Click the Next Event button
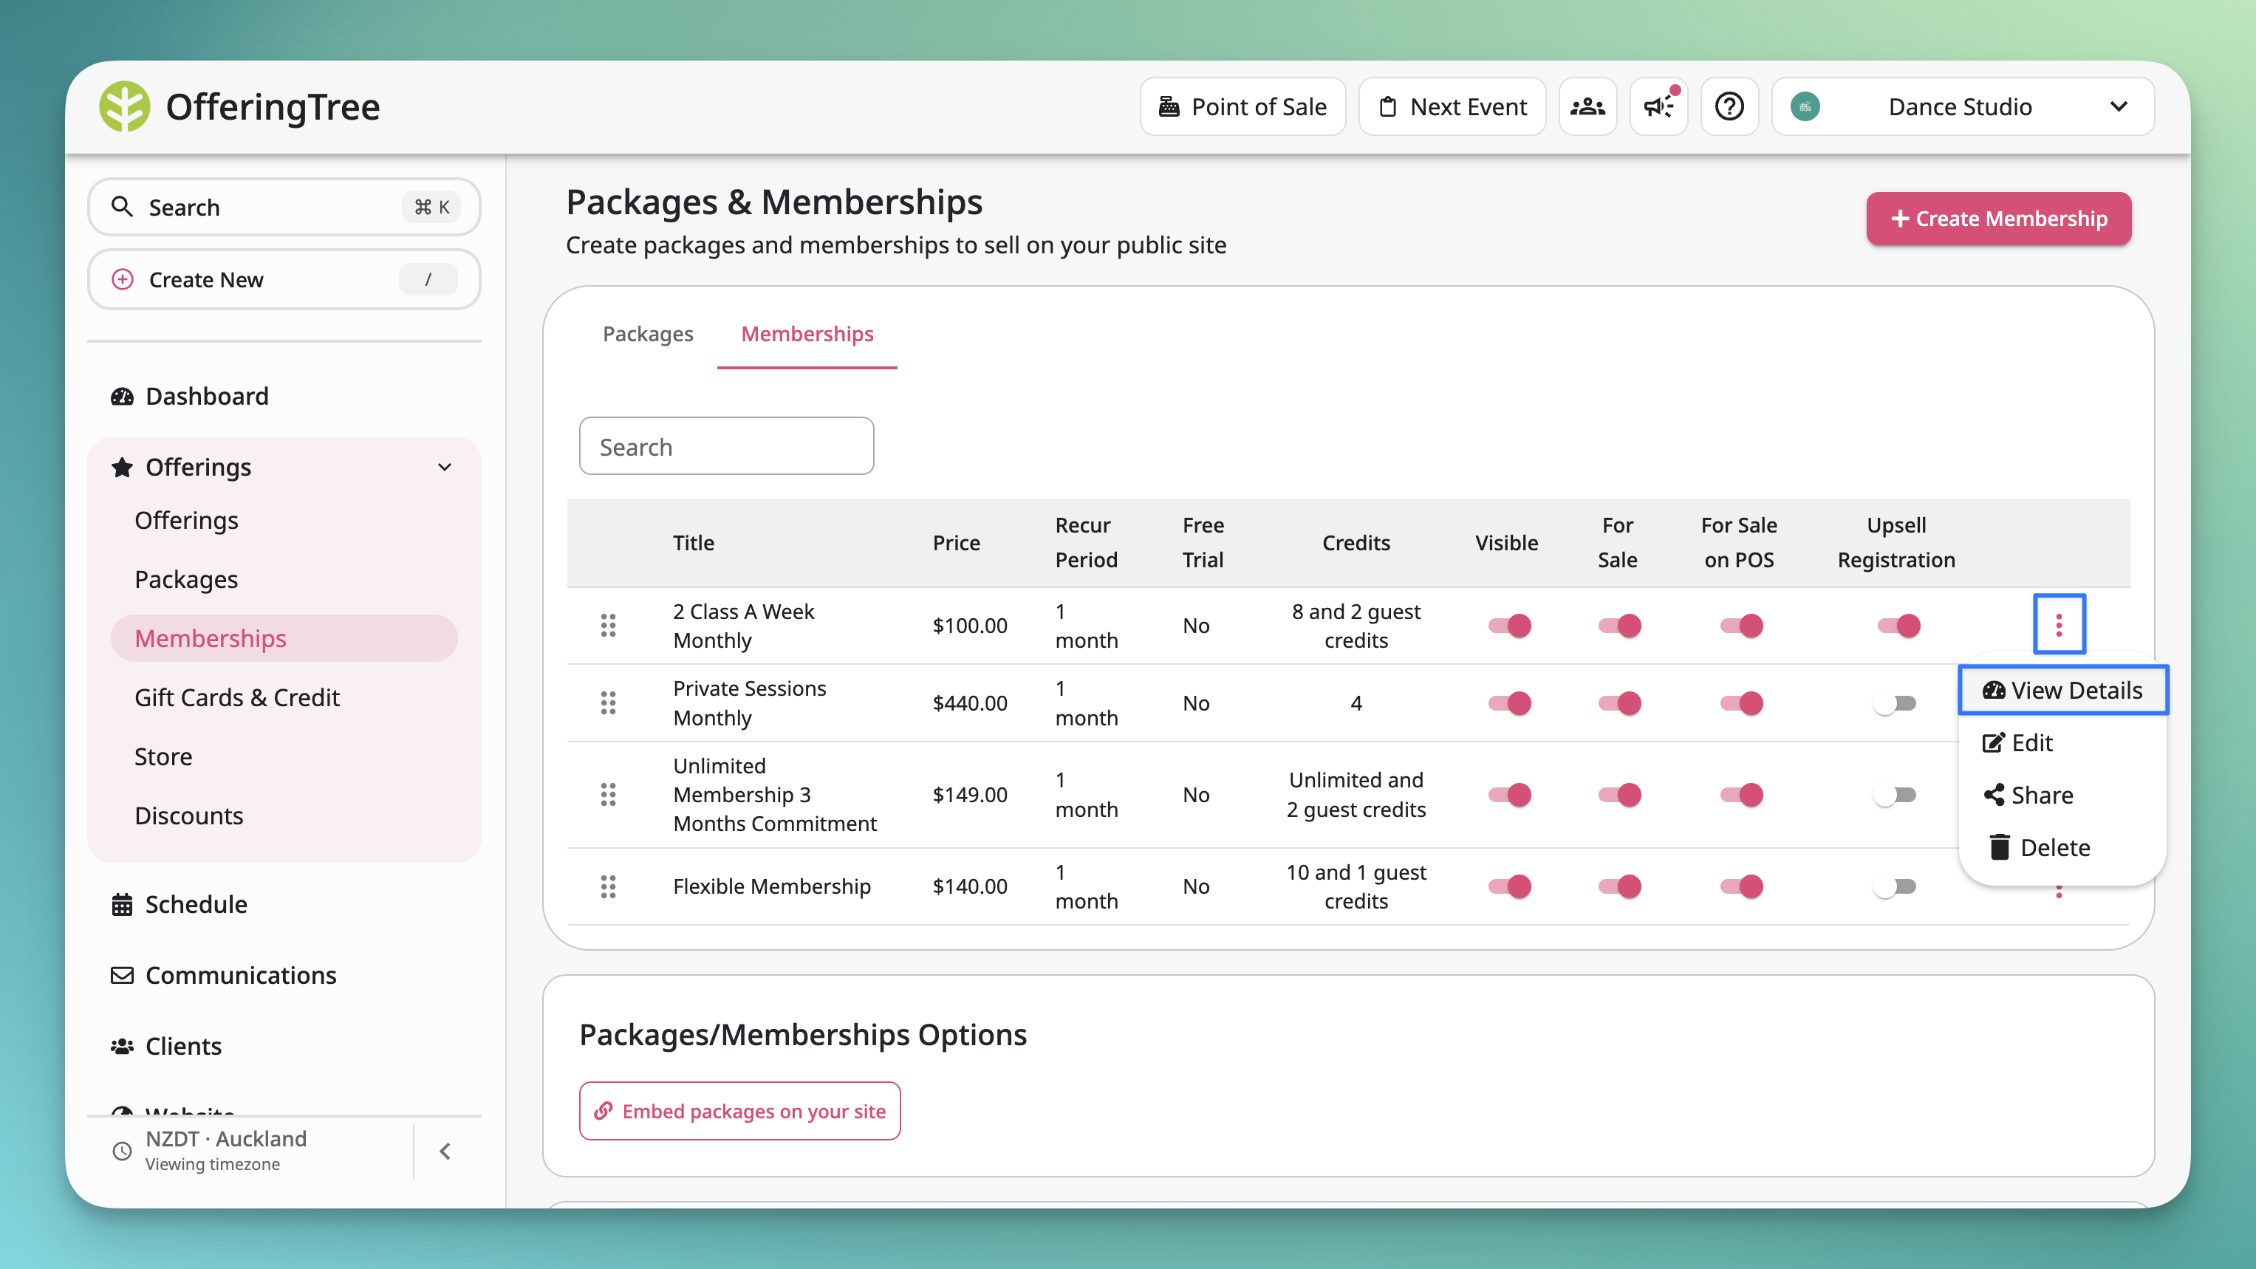2256x1269 pixels. pyautogui.click(x=1452, y=107)
